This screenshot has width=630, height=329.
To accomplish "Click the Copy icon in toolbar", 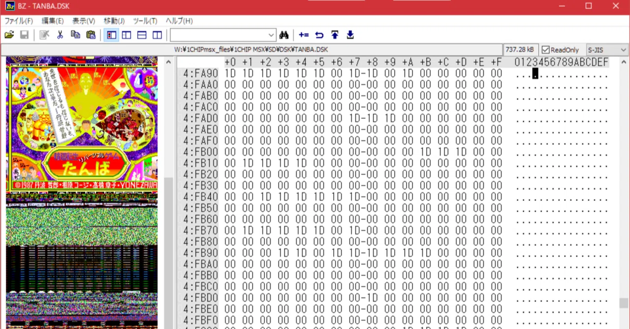I will pyautogui.click(x=75, y=35).
